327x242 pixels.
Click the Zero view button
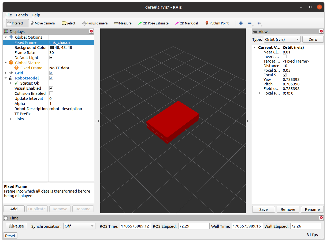click(313, 39)
